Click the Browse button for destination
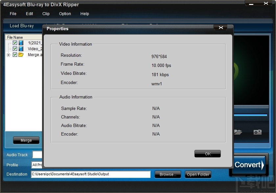The image size is (276, 193). click(168, 174)
